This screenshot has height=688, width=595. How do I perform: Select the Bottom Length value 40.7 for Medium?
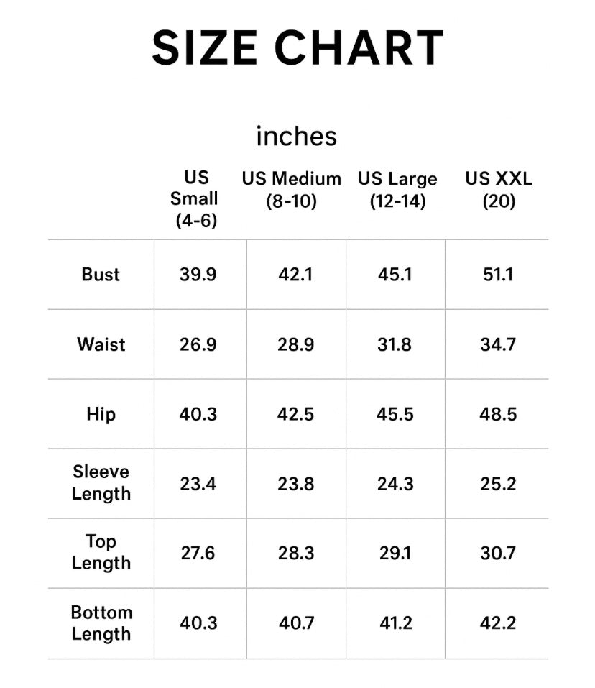click(x=296, y=623)
